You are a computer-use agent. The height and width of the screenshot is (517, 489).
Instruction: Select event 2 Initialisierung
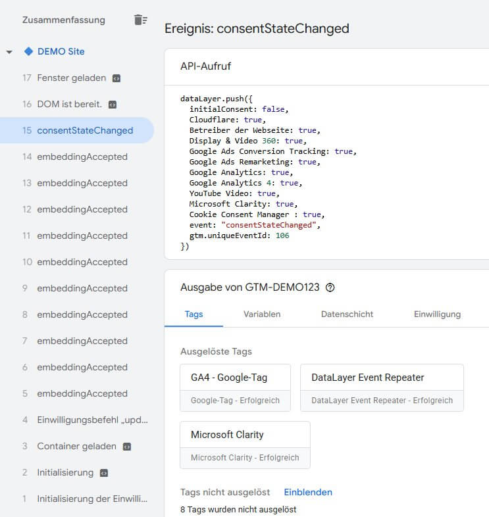tap(77, 472)
